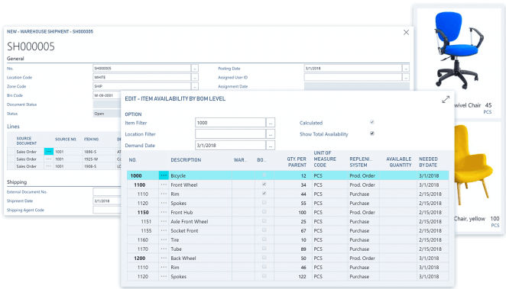Sort by the Qty. per Parent column header

click(297, 162)
